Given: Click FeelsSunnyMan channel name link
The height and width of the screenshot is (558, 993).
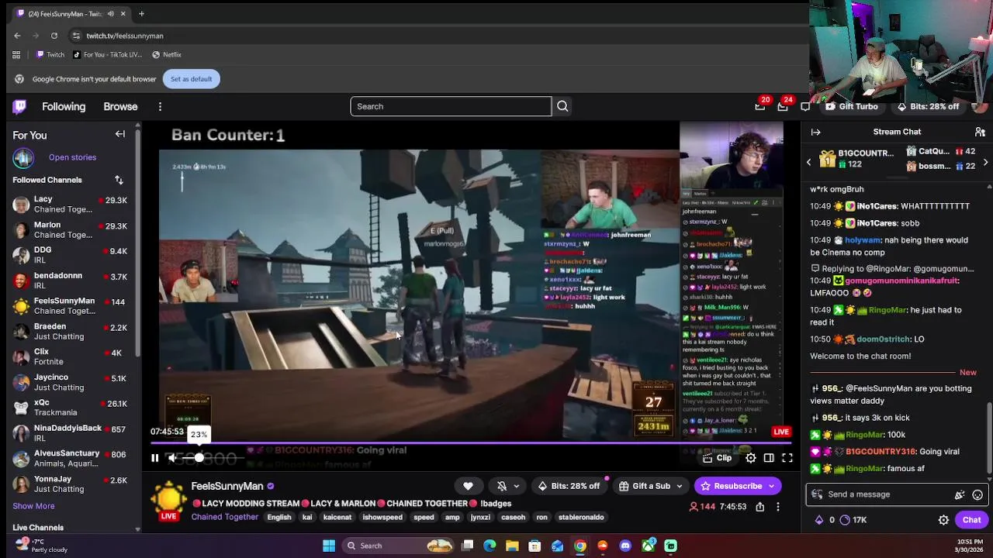Looking at the screenshot, I should [x=227, y=486].
